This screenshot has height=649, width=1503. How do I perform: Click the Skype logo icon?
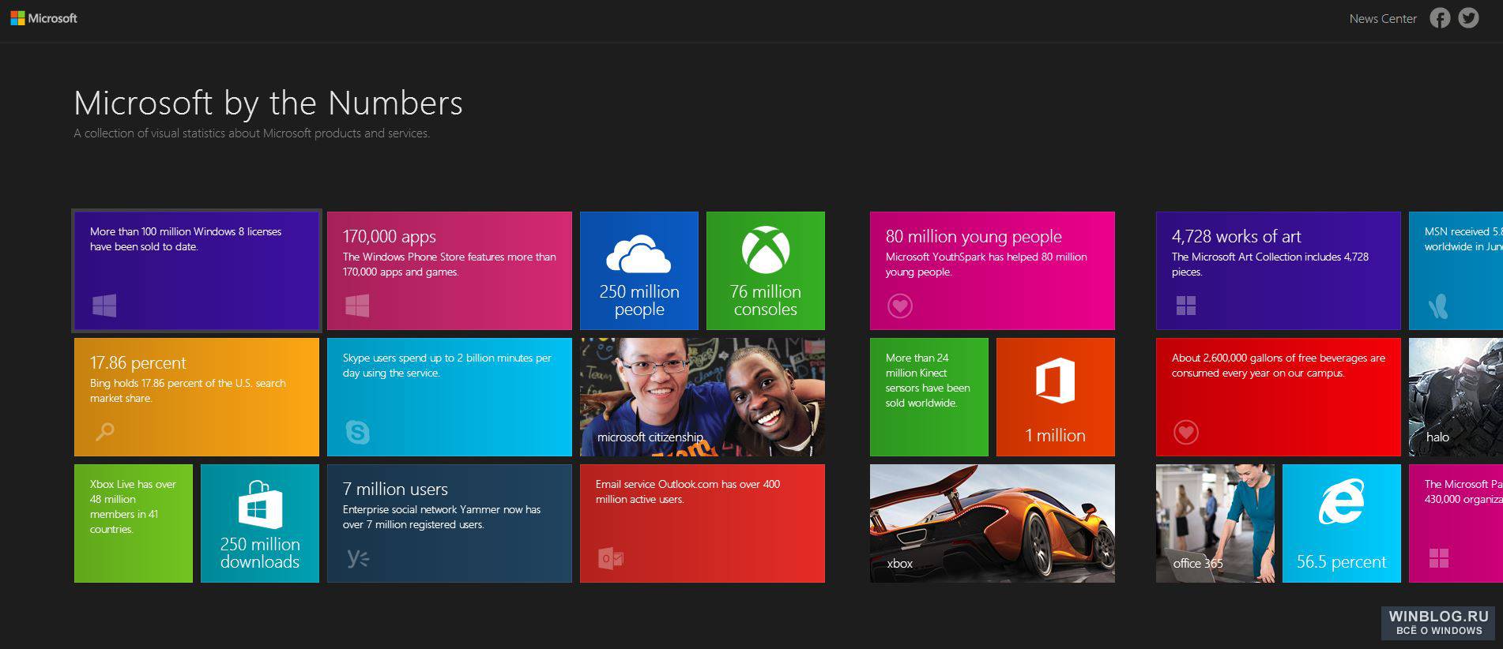(357, 432)
